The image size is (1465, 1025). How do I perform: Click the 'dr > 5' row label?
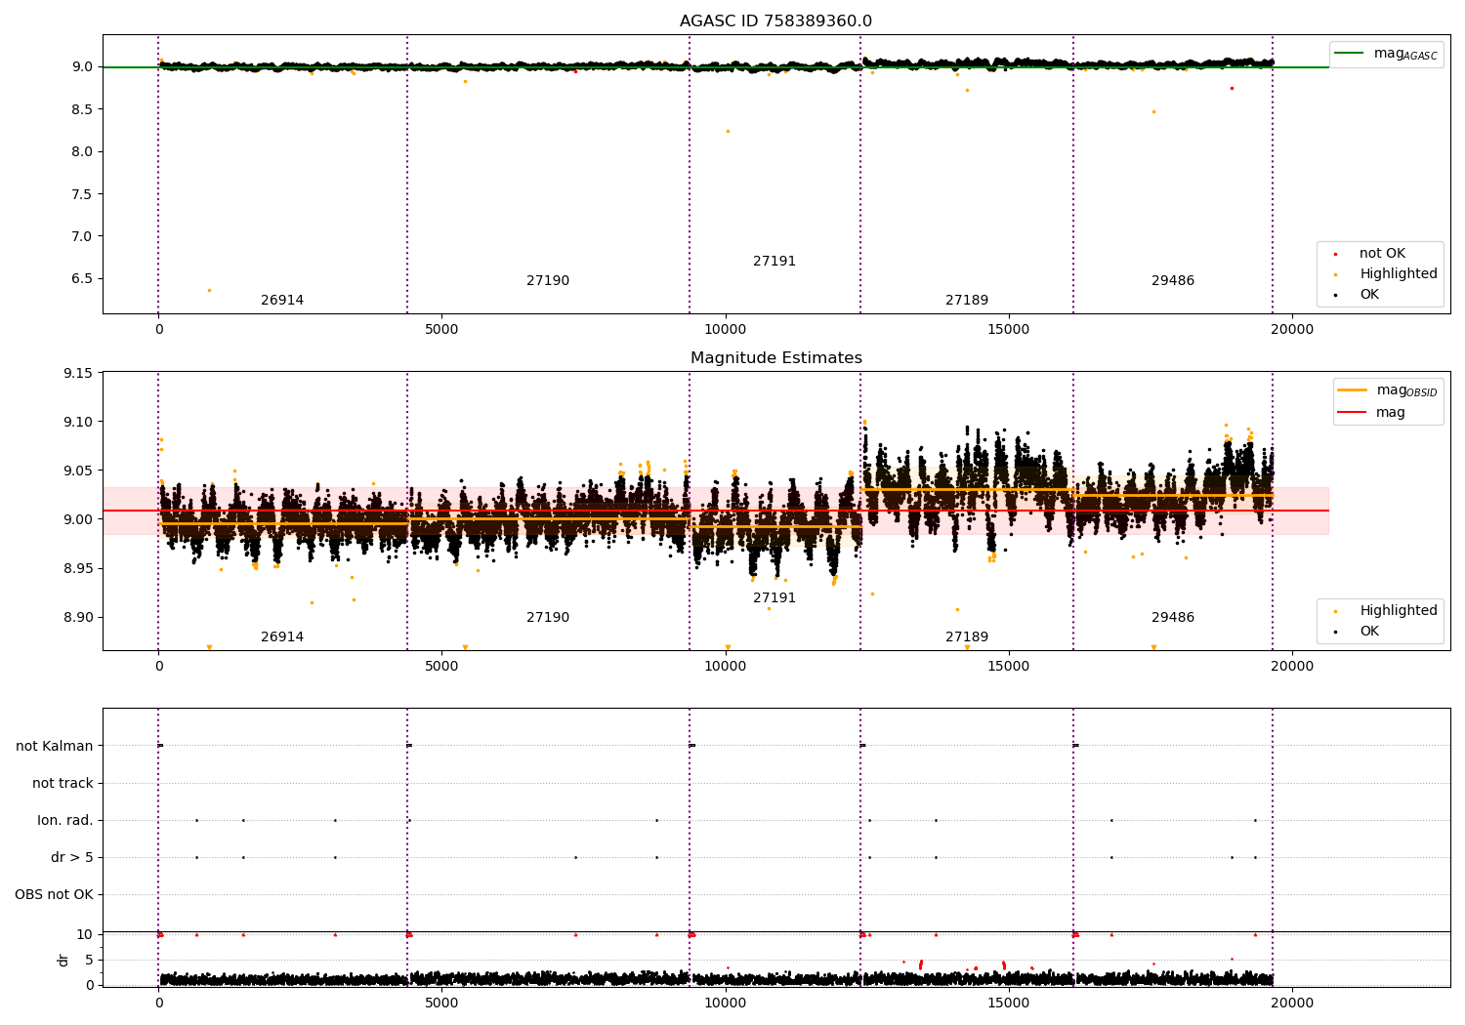click(72, 858)
